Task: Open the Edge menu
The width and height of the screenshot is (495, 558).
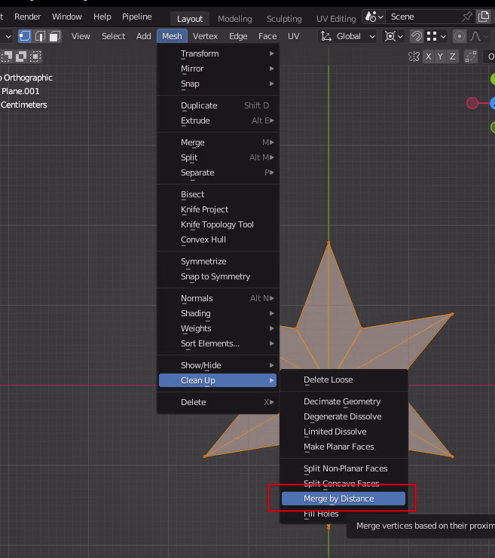Action: point(238,36)
